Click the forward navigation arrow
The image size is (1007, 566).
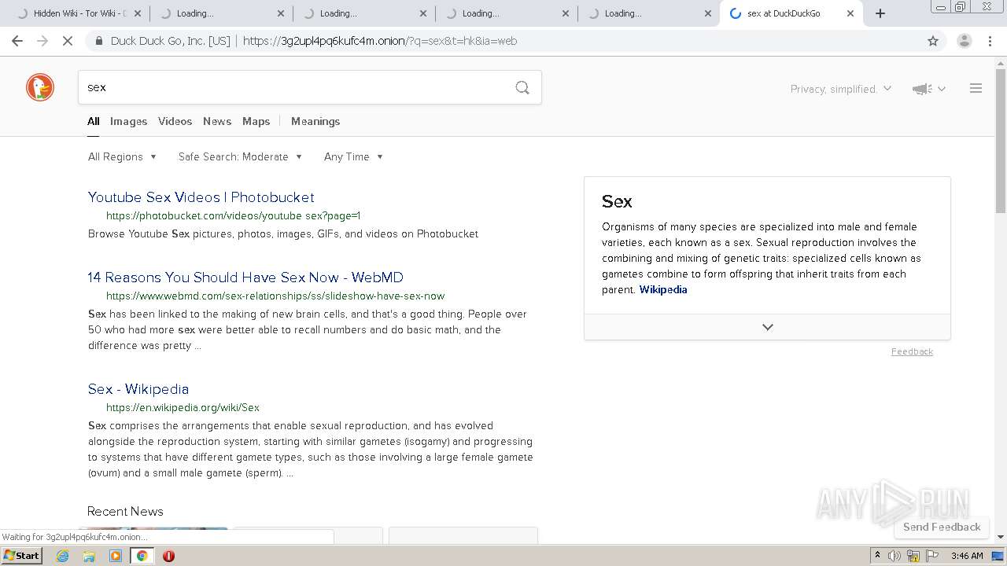click(42, 41)
